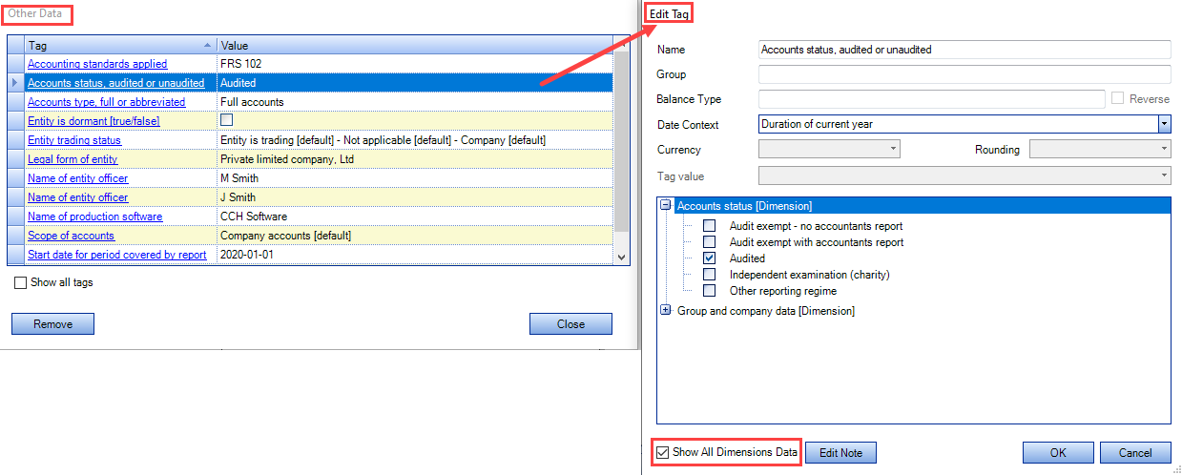Enable the 'Show all tags' checkbox

tap(21, 282)
